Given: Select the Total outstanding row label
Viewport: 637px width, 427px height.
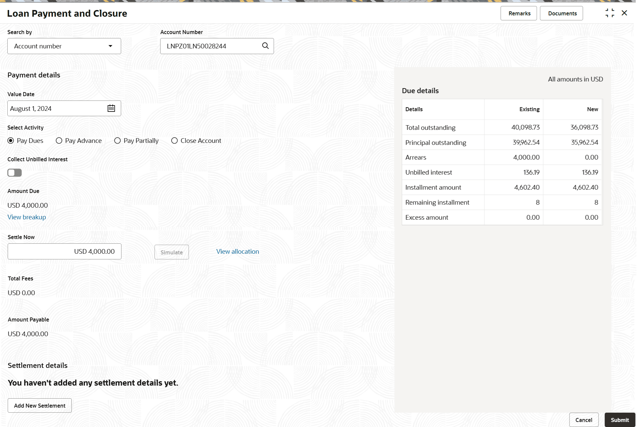Looking at the screenshot, I should coord(430,128).
